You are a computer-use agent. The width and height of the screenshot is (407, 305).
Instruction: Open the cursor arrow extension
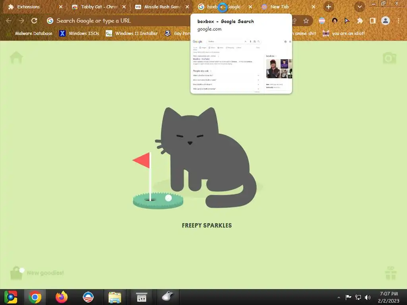(347, 21)
